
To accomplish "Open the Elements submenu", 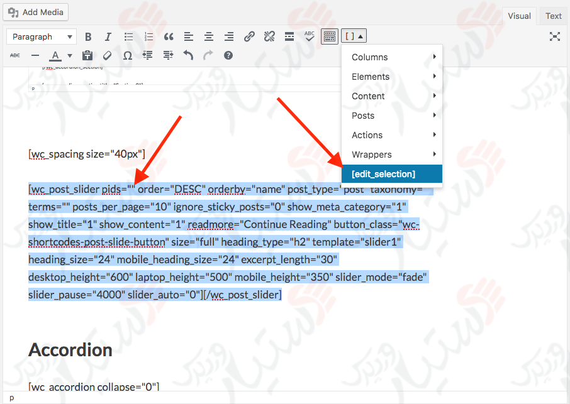I will (x=392, y=77).
